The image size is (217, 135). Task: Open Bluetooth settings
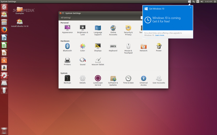(67, 48)
